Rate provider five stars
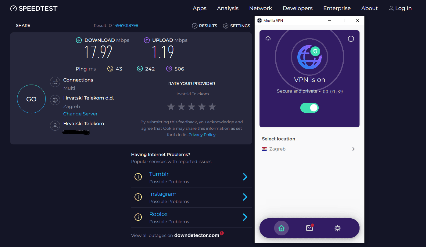The height and width of the screenshot is (247, 426). tap(212, 107)
